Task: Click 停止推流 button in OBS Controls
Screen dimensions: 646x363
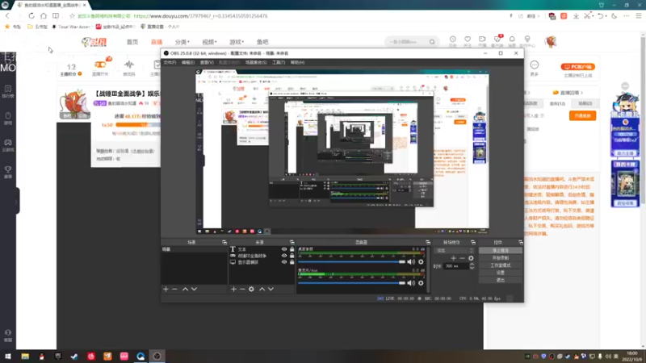Action: [500, 251]
